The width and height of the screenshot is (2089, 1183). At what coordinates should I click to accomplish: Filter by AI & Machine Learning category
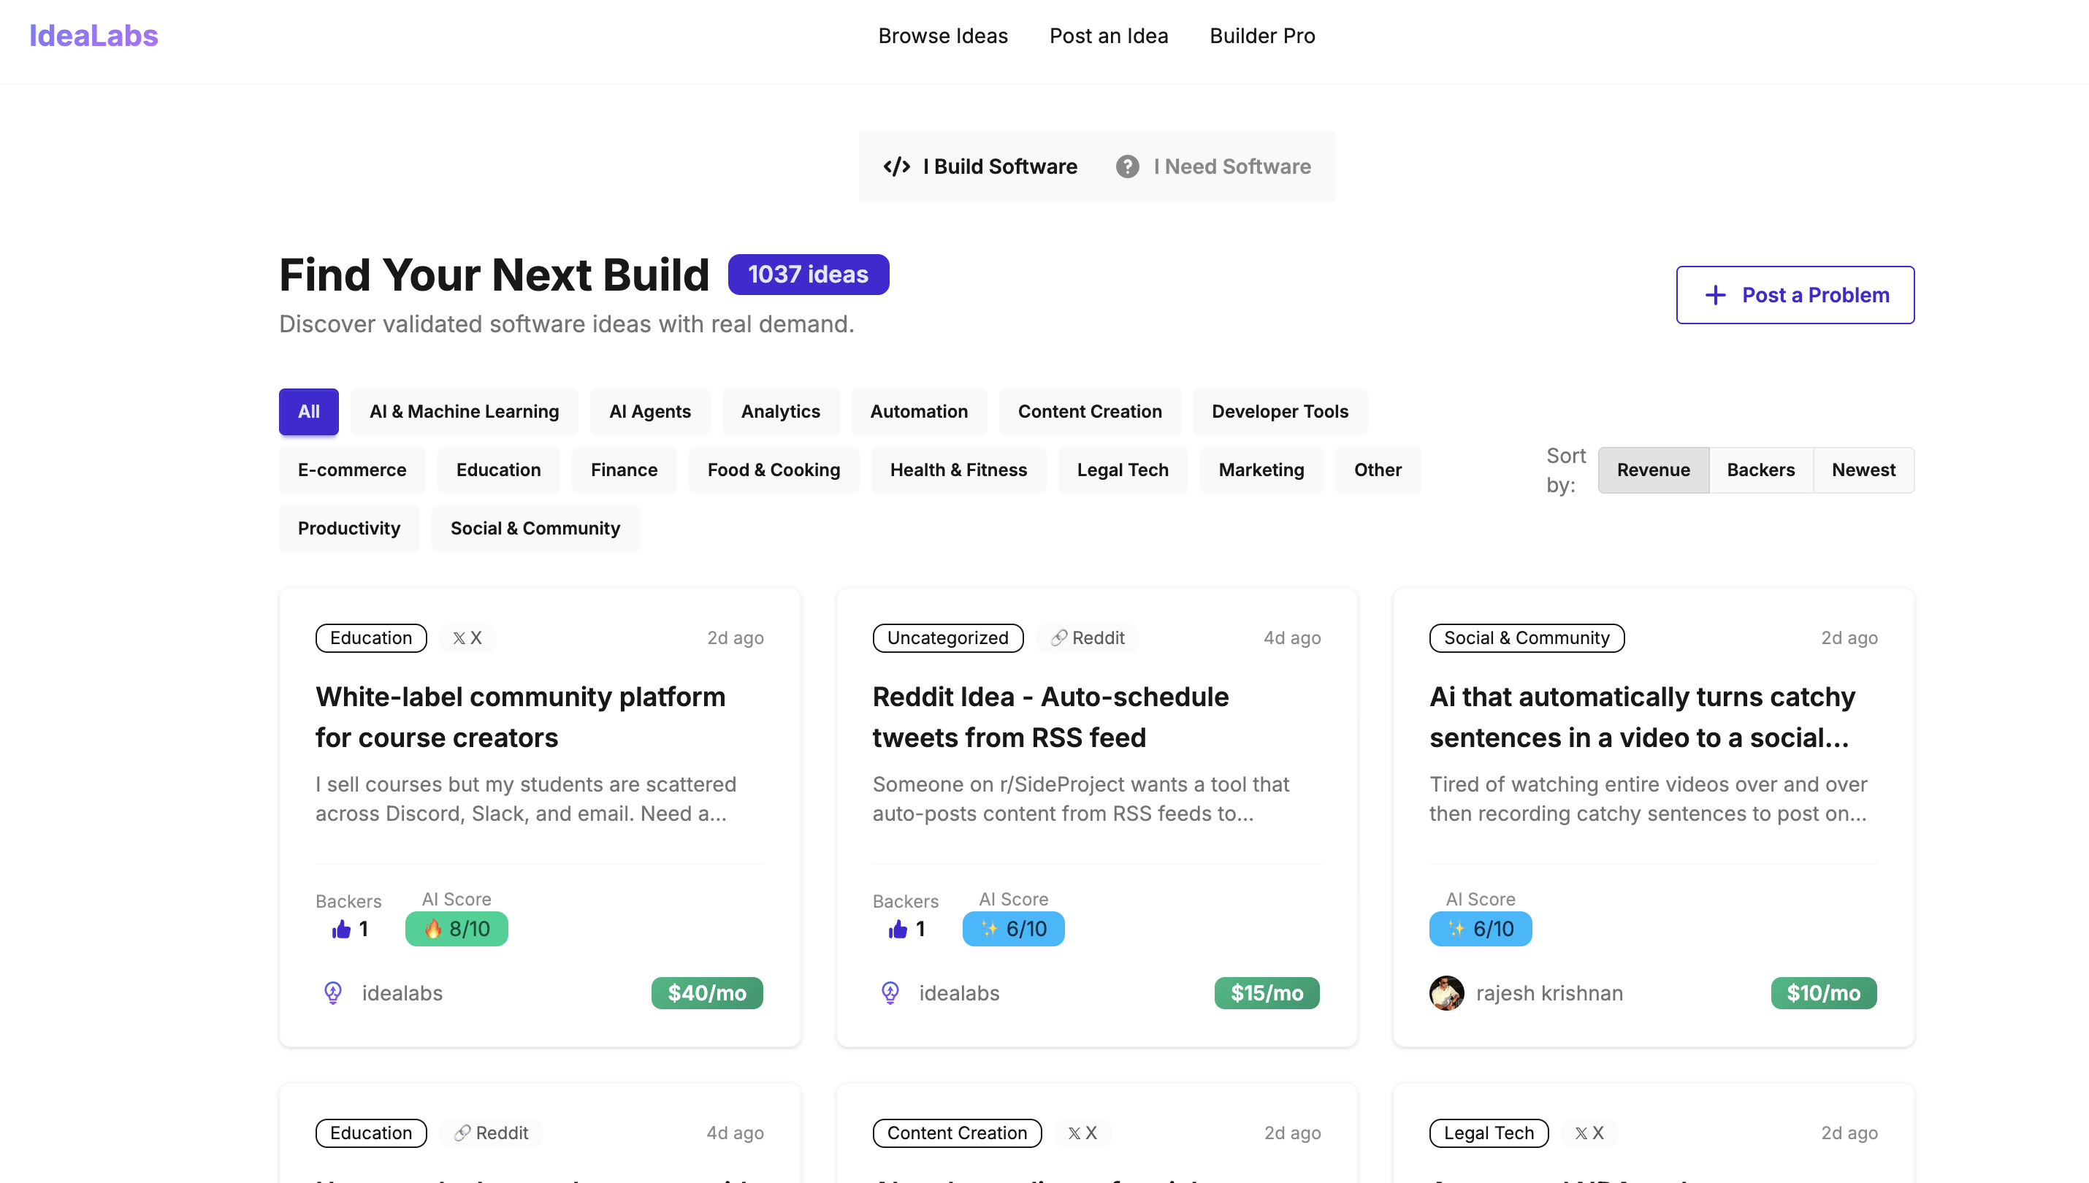pyautogui.click(x=464, y=411)
